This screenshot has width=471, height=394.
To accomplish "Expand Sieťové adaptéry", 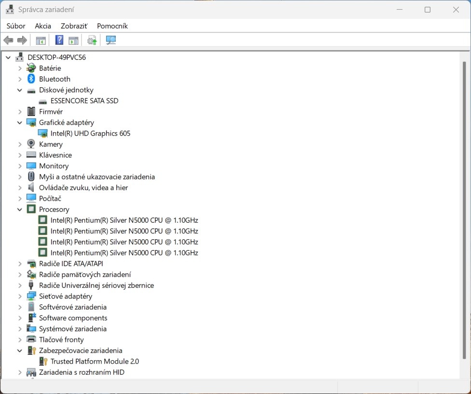I will (x=20, y=296).
